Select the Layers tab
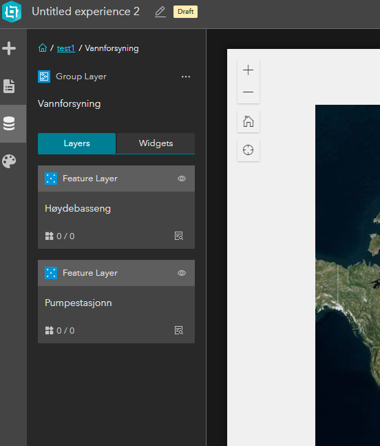Image resolution: width=380 pixels, height=446 pixels. point(76,143)
